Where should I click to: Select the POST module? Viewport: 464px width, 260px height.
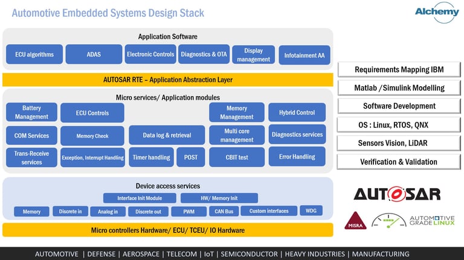pos(191,157)
